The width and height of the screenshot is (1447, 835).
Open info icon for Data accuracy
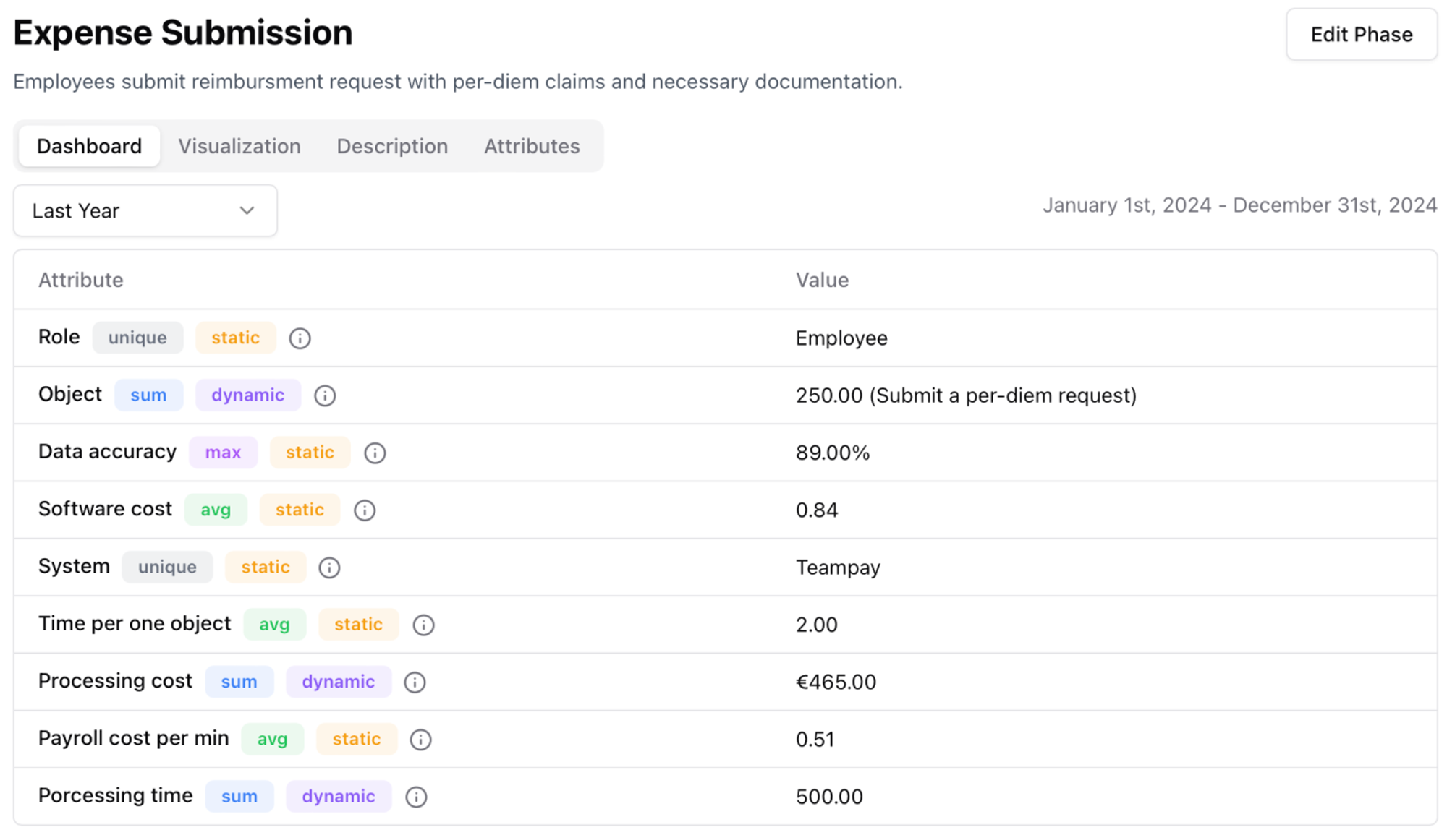(375, 453)
